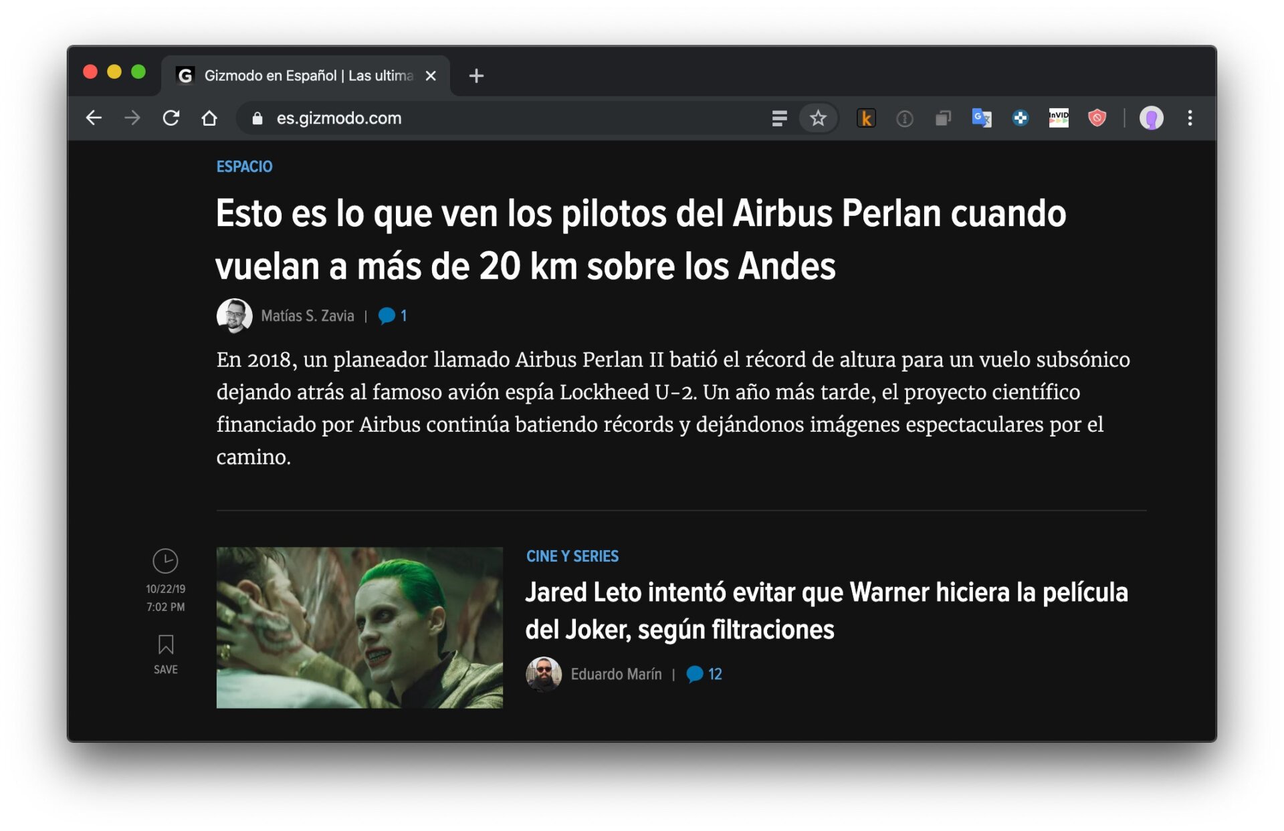Image resolution: width=1284 pixels, height=831 pixels.
Task: Click the red shield adblock extension
Action: pos(1097,118)
